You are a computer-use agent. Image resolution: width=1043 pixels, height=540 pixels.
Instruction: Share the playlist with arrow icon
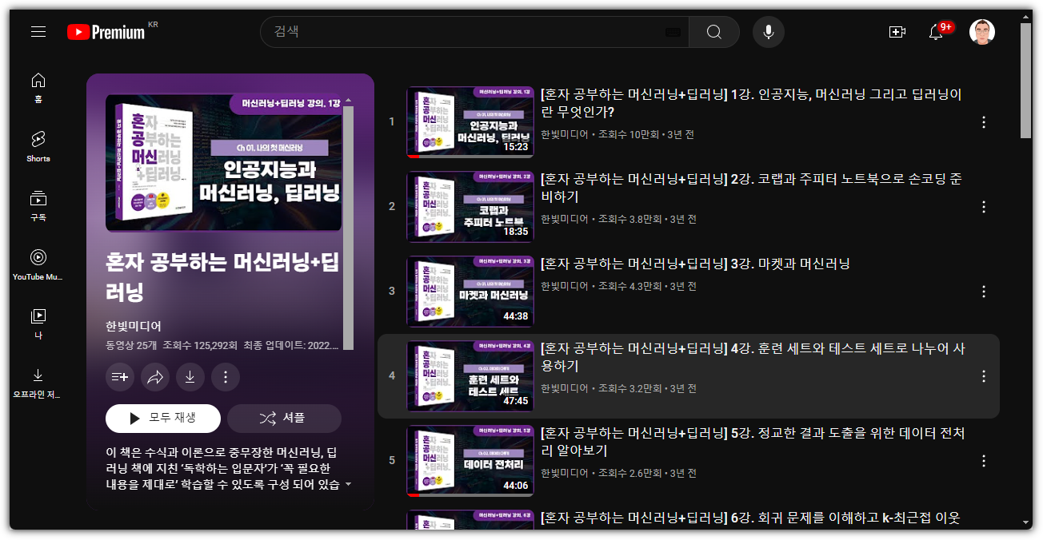pos(155,377)
